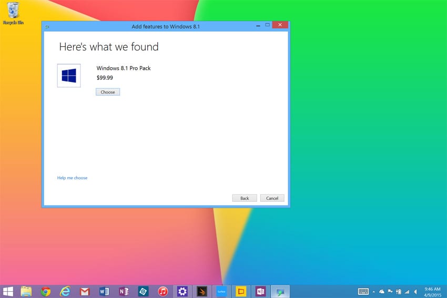Viewport: 447px width, 298px height.
Task: Open the touch keyboard tray icon
Action: [363, 292]
